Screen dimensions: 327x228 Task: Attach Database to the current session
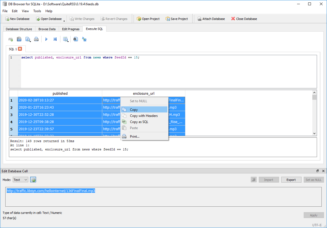[x=211, y=19]
